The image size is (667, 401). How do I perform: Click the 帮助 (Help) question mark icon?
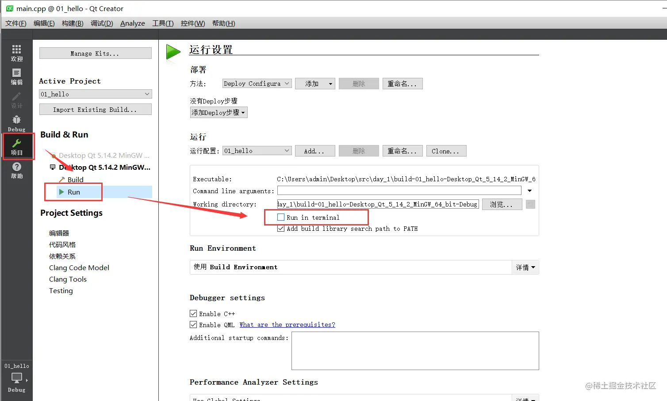16,168
